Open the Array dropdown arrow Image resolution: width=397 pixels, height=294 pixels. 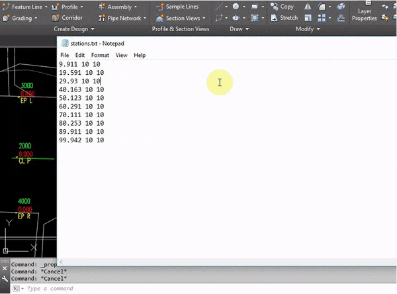[x=330, y=18]
